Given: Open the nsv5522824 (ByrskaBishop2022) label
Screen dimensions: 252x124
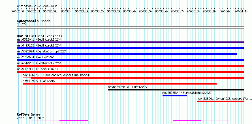Looking at the screenshot, I should tap(42, 51).
